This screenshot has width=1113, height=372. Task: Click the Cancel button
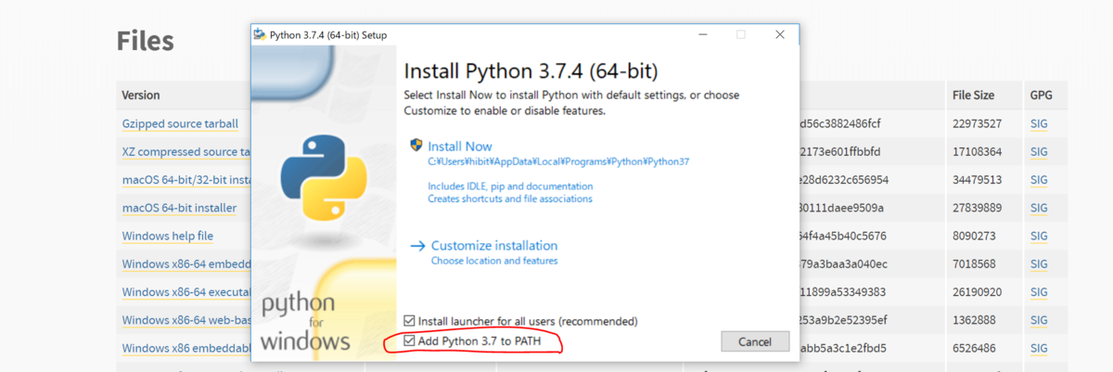point(755,341)
